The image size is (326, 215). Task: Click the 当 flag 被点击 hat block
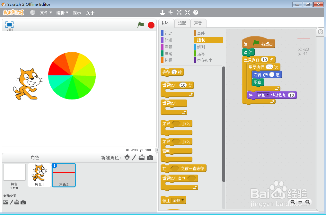click(259, 42)
